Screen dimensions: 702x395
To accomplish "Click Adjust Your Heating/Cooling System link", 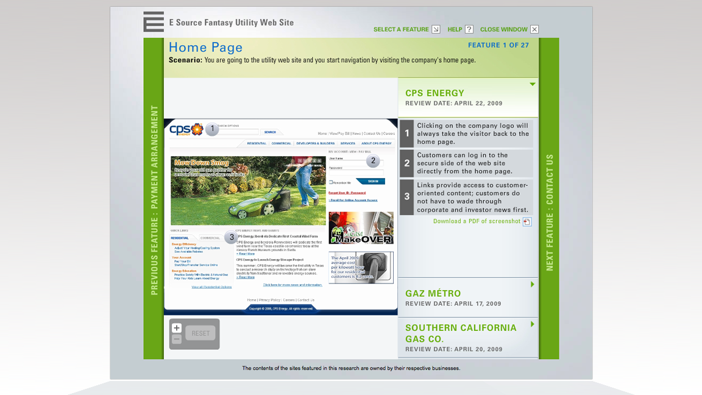I will 197,248.
